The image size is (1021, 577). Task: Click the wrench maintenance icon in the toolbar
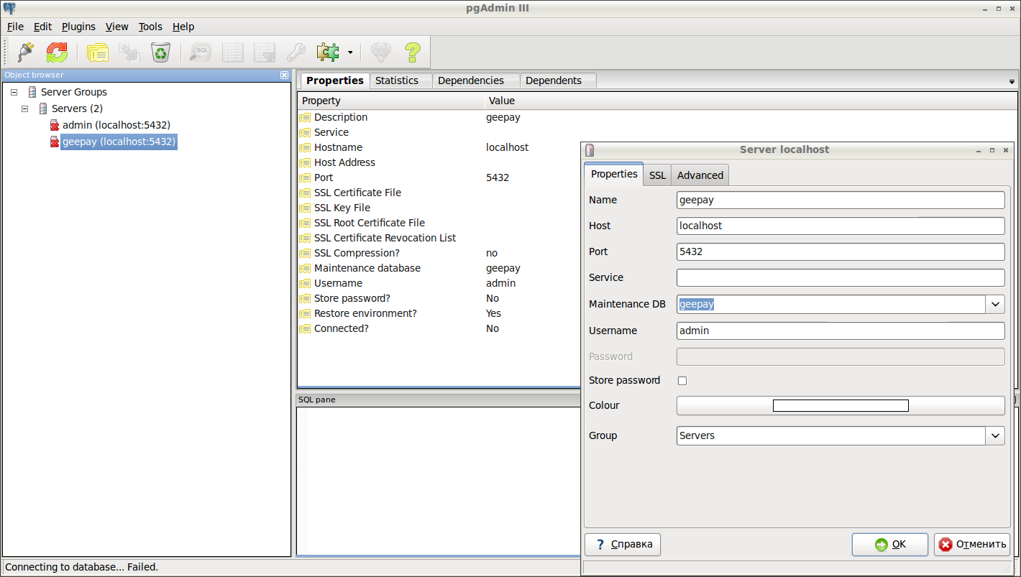coord(296,52)
